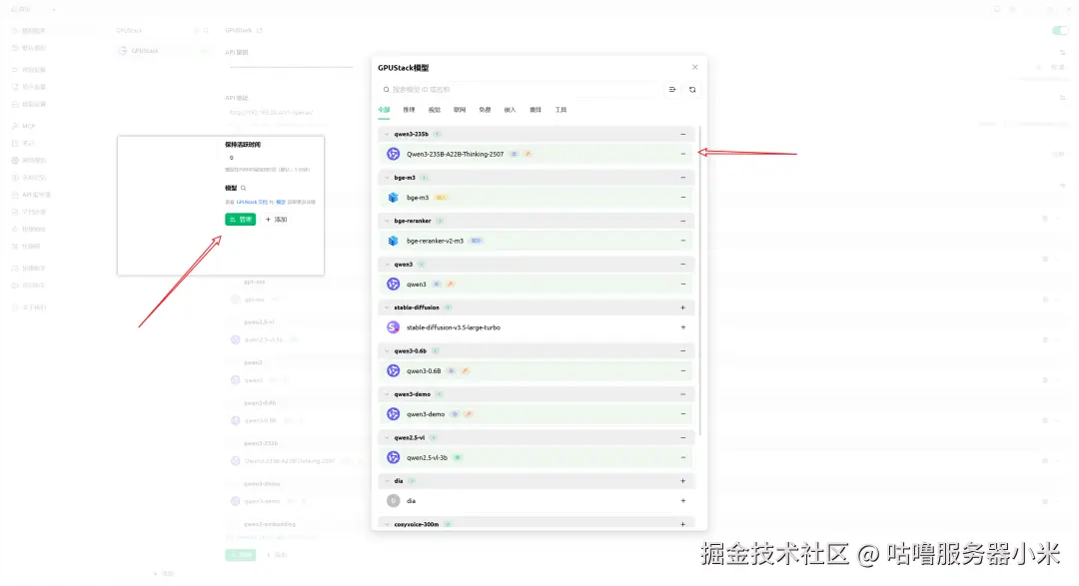Screen dimensions: 1079x586
Task: Close the GPUStack模型 dialog
Action: [695, 68]
